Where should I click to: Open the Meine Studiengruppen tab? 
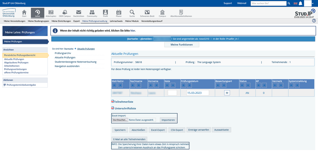(38, 21)
